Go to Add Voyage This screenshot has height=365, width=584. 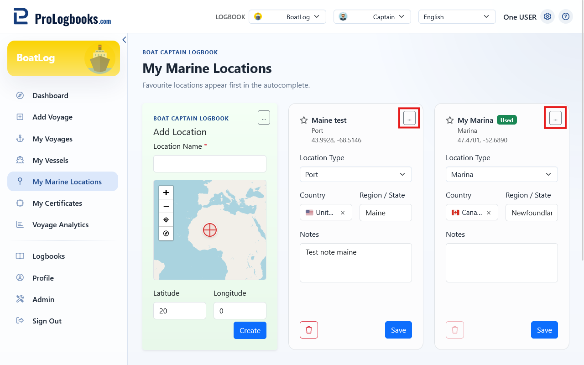click(x=63, y=117)
